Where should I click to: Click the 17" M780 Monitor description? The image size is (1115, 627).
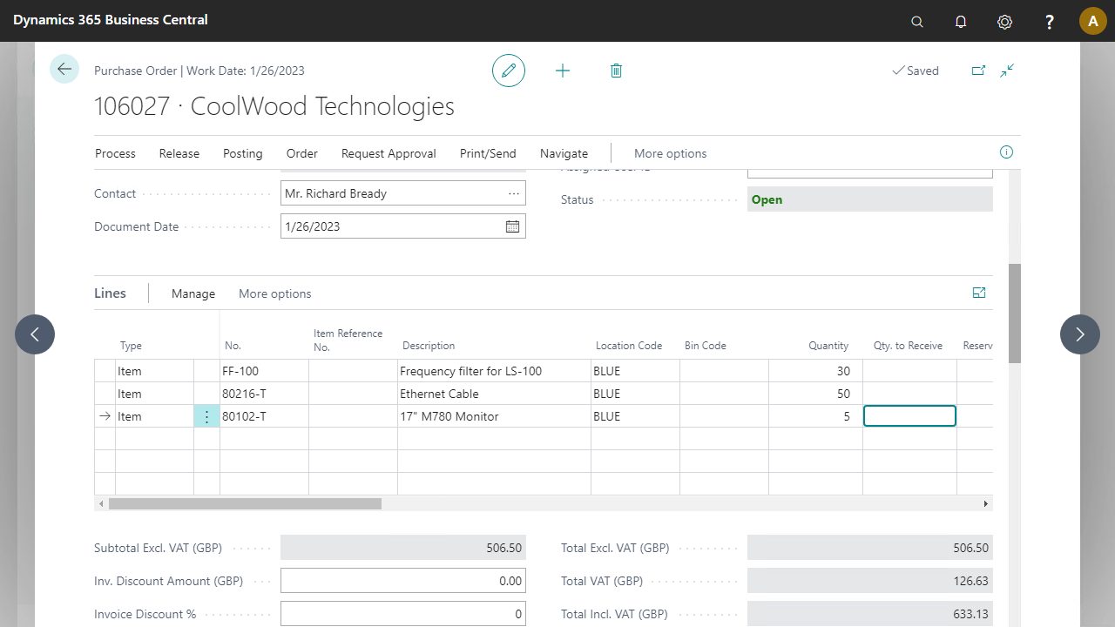click(494, 416)
